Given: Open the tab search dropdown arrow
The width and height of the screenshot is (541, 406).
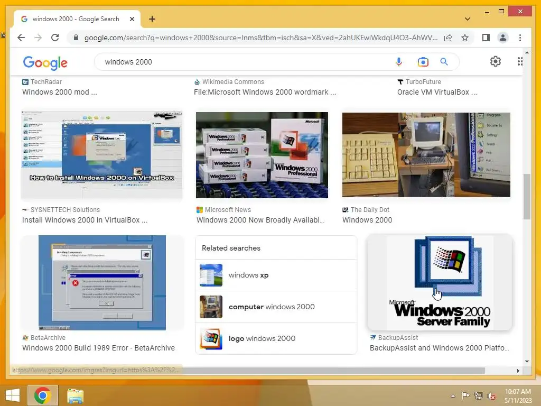Looking at the screenshot, I should pyautogui.click(x=467, y=19).
